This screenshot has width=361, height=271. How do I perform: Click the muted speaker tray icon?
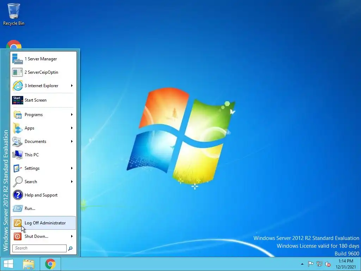(328, 264)
